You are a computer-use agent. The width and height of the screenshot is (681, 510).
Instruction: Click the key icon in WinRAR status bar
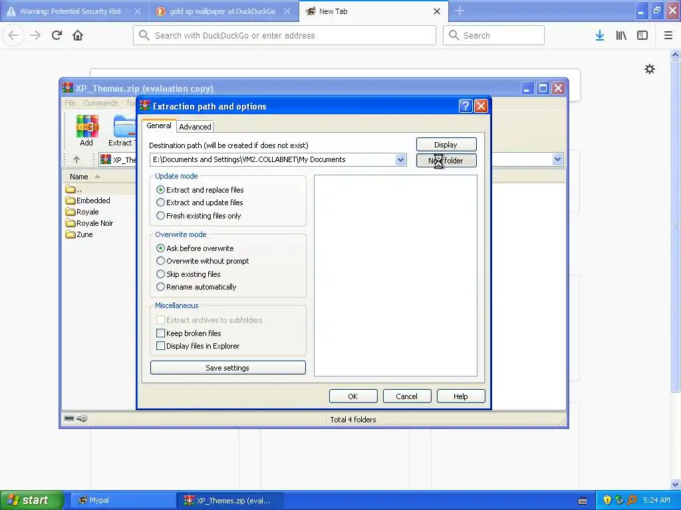(82, 418)
